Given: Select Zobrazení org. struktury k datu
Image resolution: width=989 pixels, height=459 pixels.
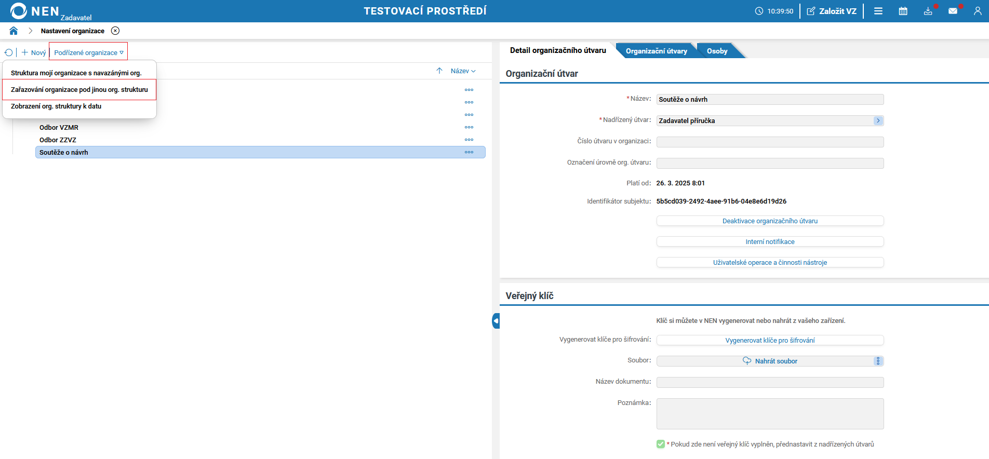Looking at the screenshot, I should [x=56, y=106].
